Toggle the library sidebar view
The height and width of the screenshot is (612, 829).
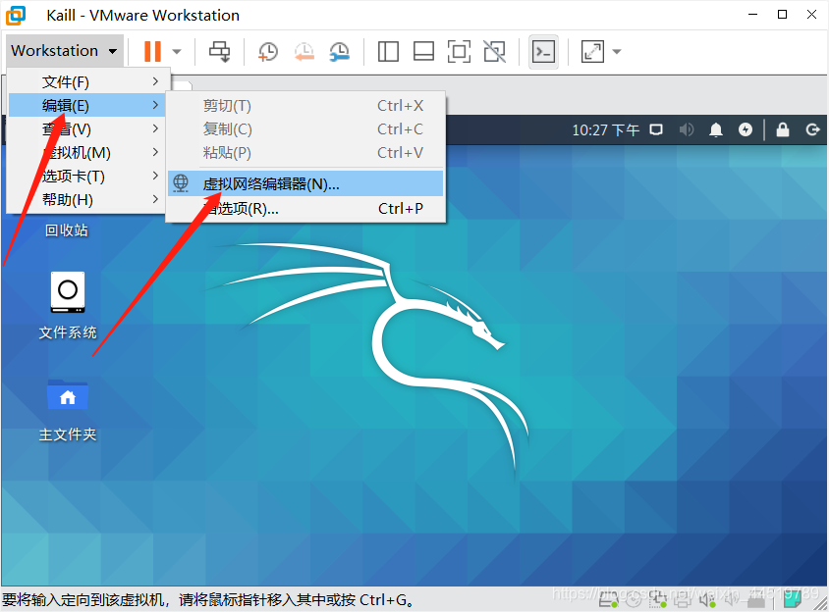(x=388, y=52)
